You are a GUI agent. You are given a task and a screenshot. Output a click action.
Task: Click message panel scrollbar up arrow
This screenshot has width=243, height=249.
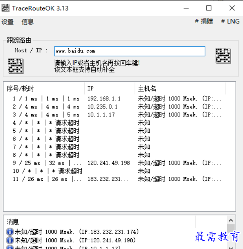tap(231, 220)
